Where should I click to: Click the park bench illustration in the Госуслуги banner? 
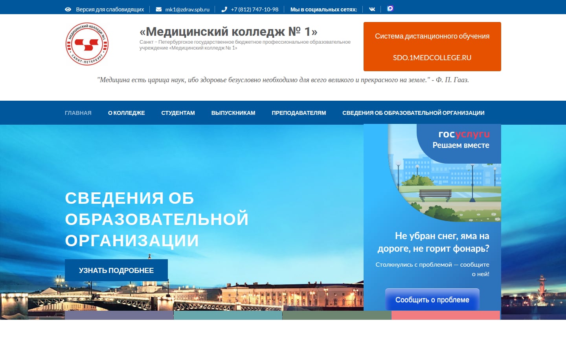pyautogui.click(x=435, y=195)
